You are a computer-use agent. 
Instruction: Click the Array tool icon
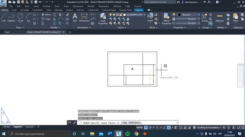(60, 23)
